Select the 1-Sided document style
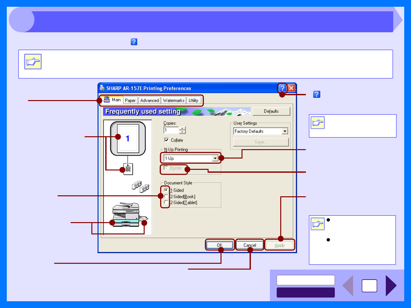Screen dimensions: 411x308 click(x=166, y=190)
